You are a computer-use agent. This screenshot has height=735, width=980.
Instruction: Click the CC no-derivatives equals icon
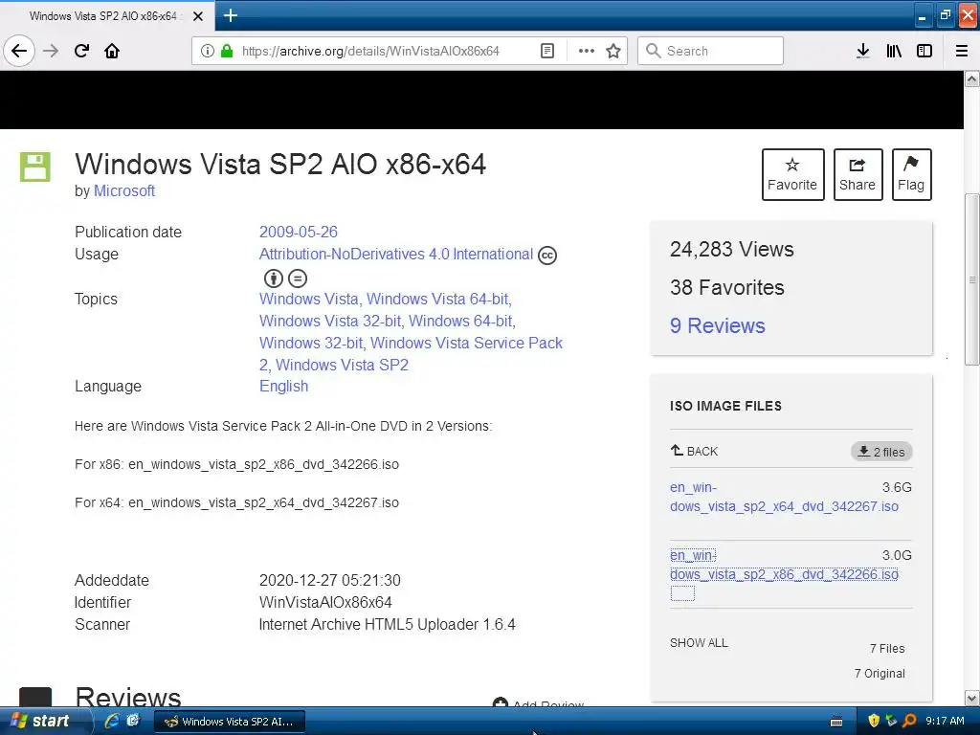(x=298, y=278)
